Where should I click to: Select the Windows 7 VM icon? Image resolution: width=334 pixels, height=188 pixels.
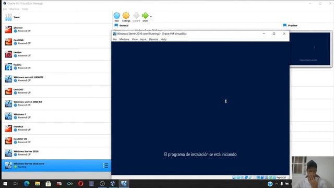[x=8, y=116]
